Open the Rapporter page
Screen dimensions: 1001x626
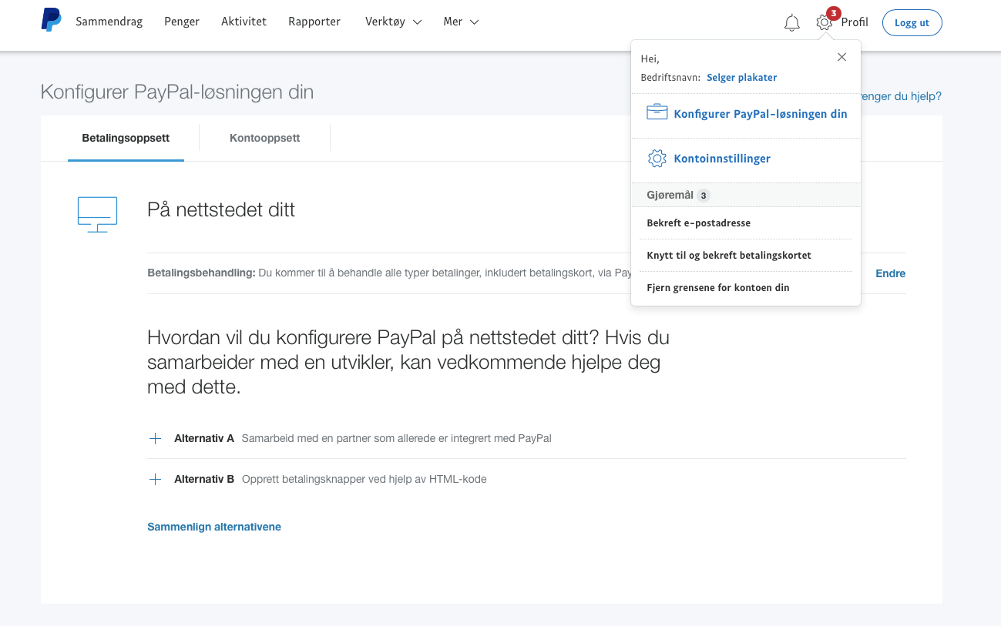pos(314,22)
